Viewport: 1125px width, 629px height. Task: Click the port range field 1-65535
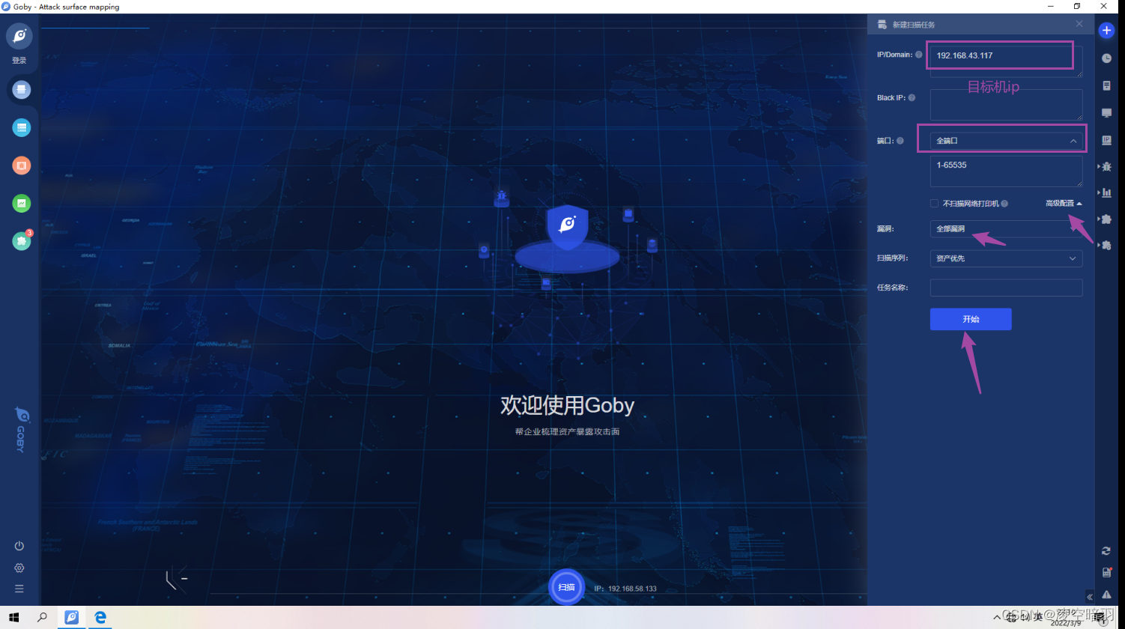(1006, 171)
